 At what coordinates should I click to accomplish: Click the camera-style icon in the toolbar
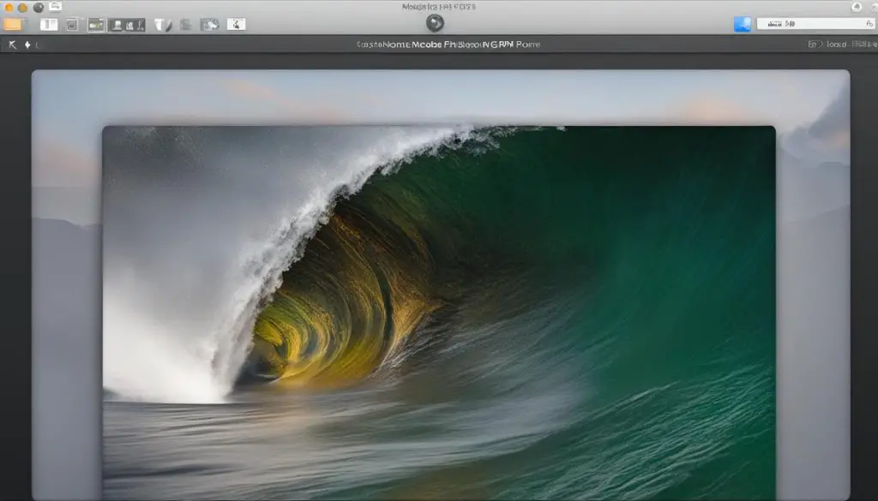pyautogui.click(x=209, y=24)
